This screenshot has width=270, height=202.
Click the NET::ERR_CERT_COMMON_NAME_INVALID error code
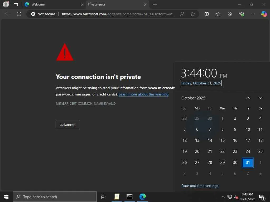click(x=86, y=104)
